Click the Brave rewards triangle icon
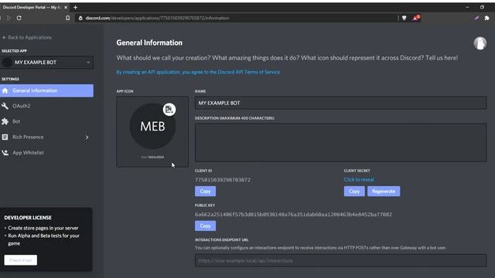 click(416, 18)
